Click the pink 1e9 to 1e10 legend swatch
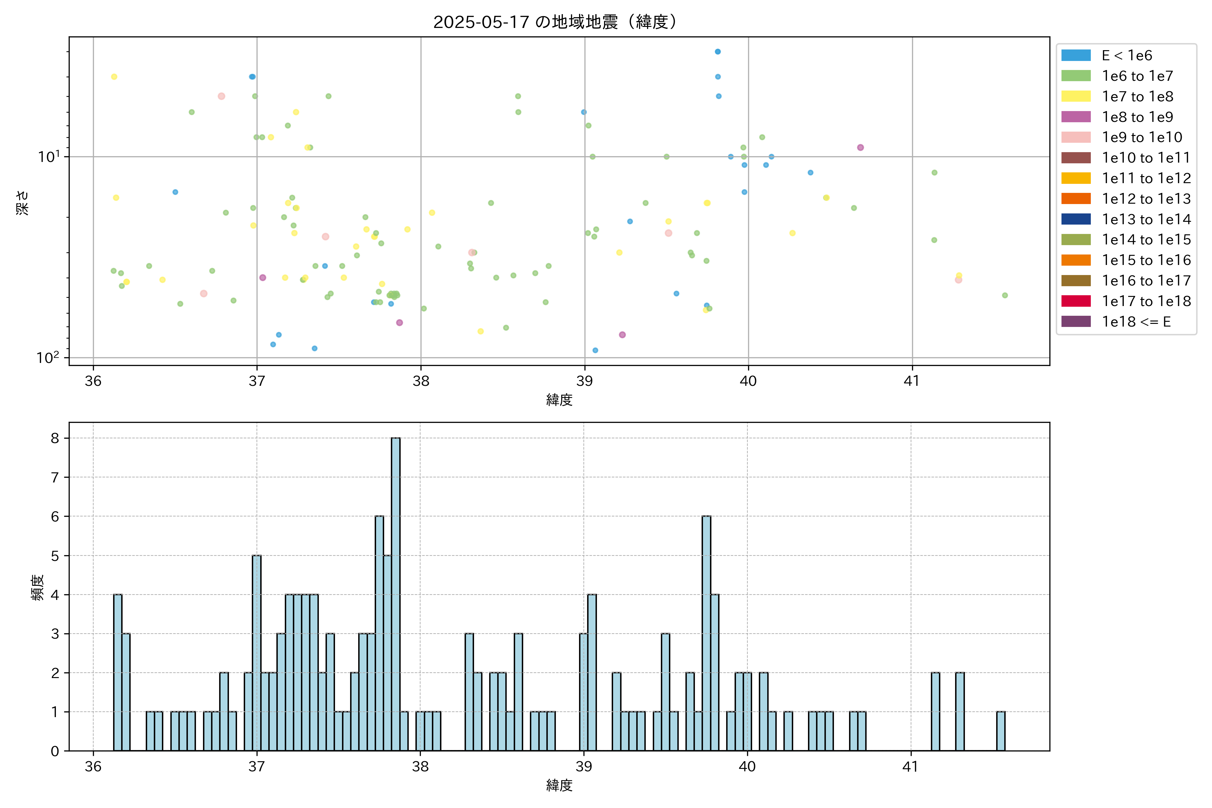The width and height of the screenshot is (1212, 808). tap(1075, 138)
